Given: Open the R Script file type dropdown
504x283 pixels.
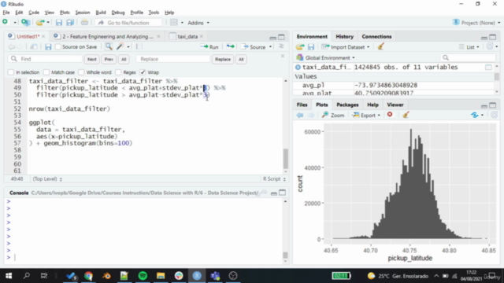Looking at the screenshot, I should point(274,179).
